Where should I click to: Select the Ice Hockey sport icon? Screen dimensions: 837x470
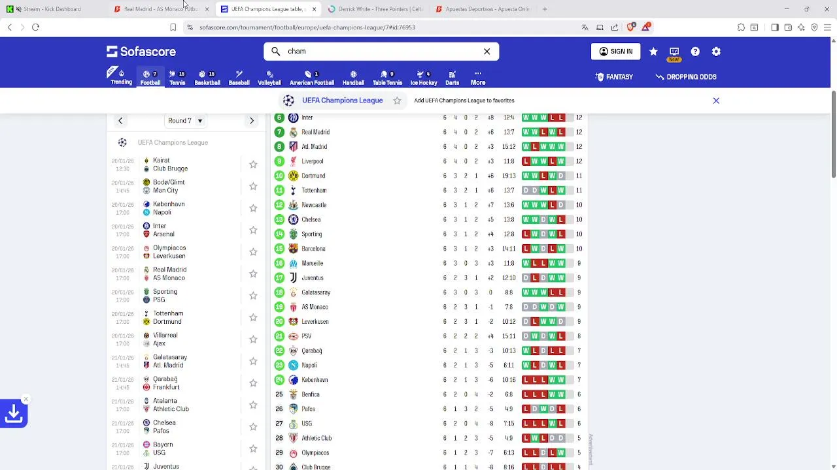pyautogui.click(x=424, y=77)
